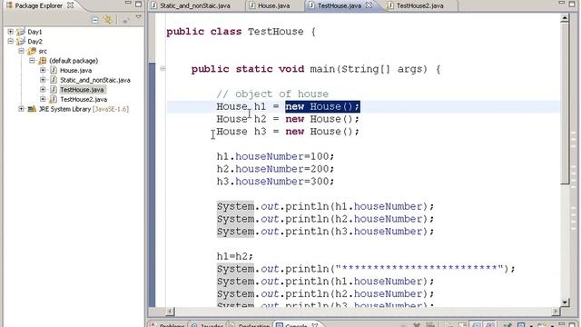Click line 'h3.houseNumber=300;'
The width and height of the screenshot is (581, 327).
(x=275, y=182)
